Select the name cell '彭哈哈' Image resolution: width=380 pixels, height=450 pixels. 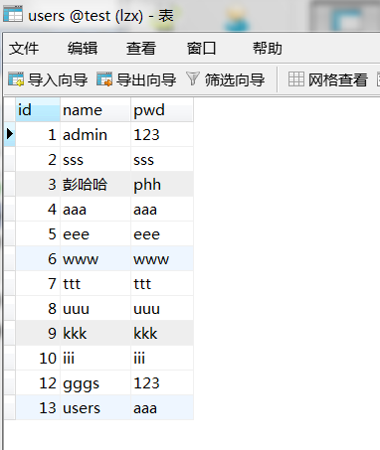tap(95, 184)
